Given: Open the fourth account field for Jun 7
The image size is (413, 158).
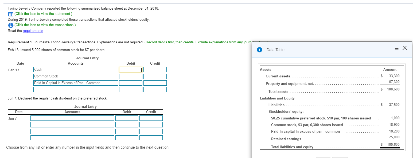Looking at the screenshot, I should click(72, 138).
